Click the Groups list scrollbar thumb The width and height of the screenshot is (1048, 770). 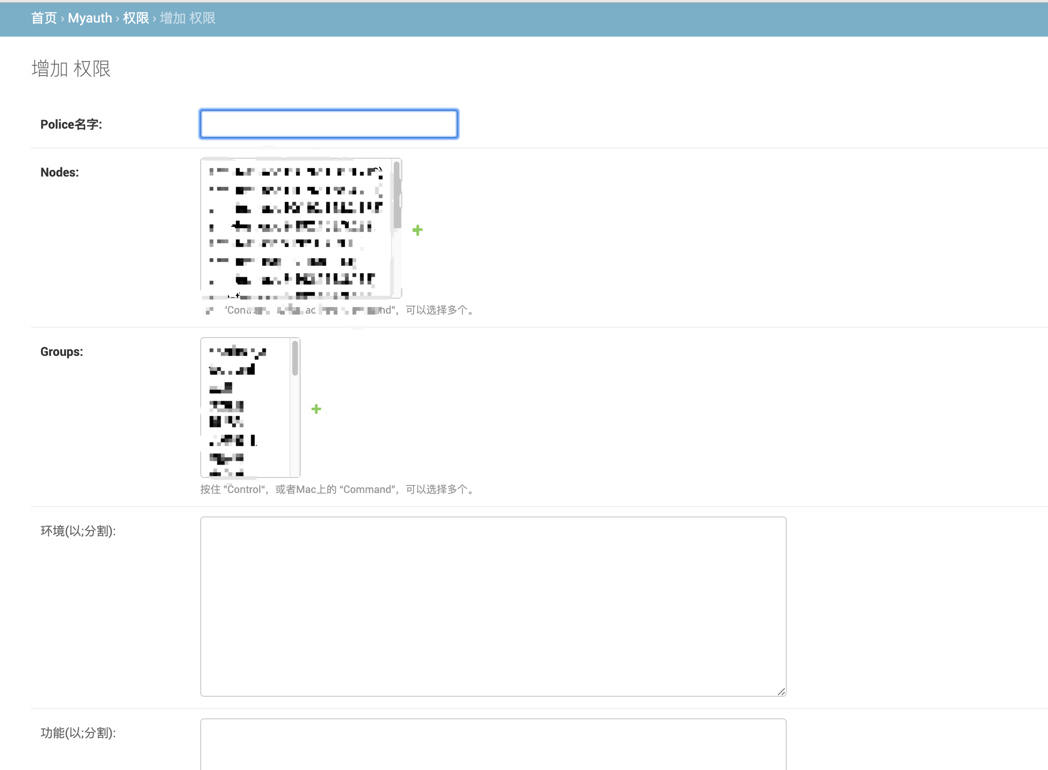295,359
